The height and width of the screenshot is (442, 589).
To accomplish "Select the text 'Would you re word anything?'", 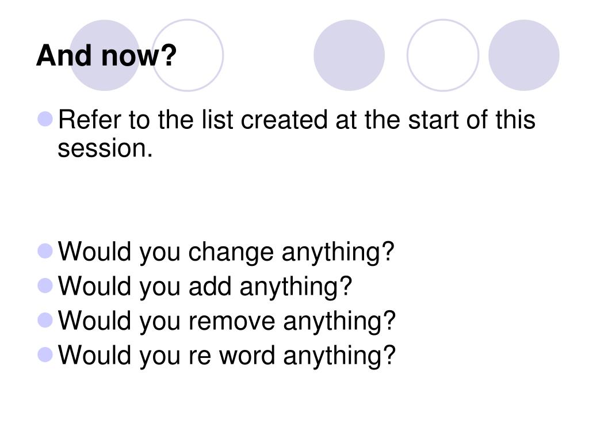I will (x=227, y=356).
